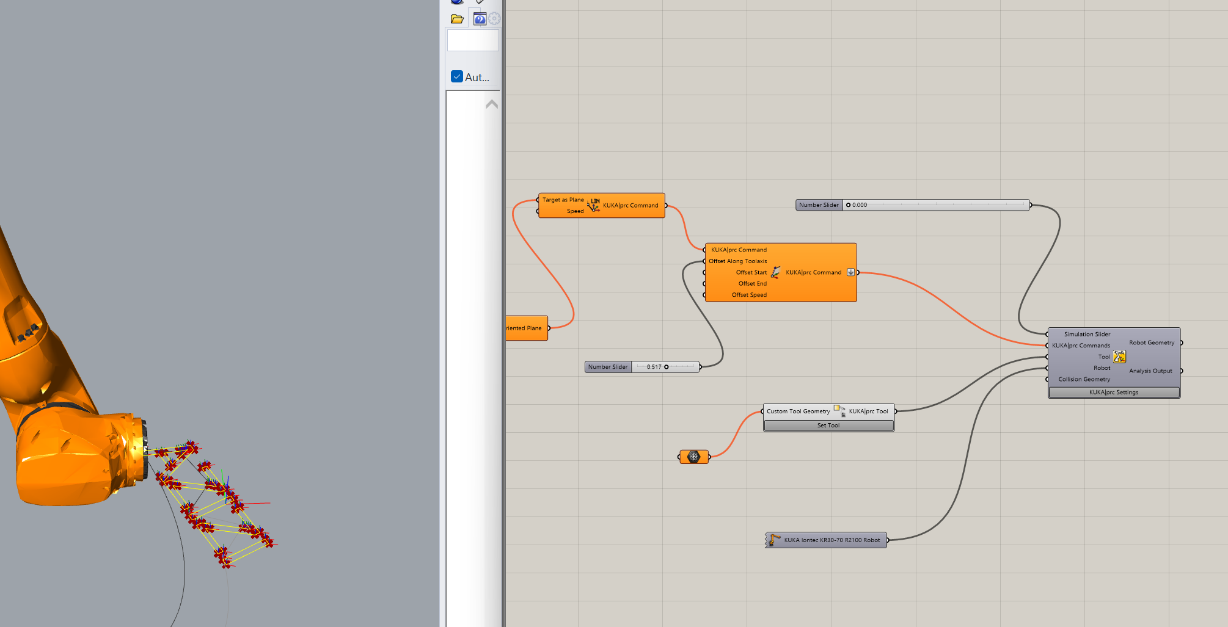Click the yellow KUKA|prc Core component icon
The height and width of the screenshot is (627, 1228).
point(1119,357)
